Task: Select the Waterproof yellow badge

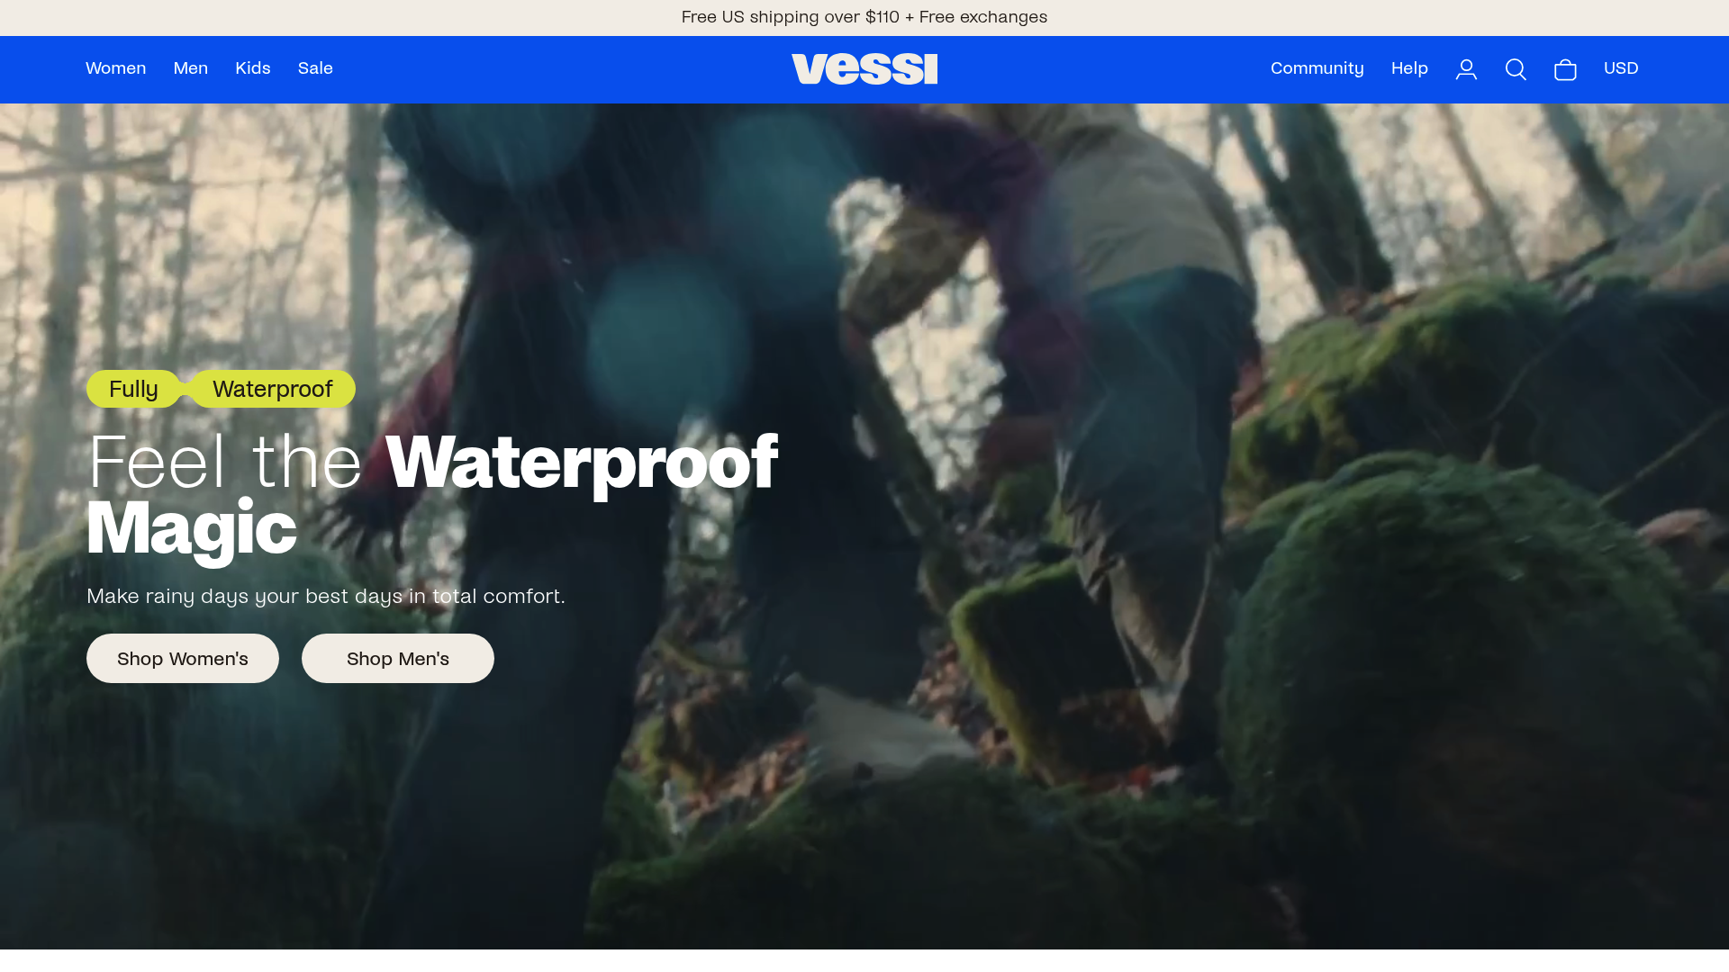Action: tap(273, 389)
